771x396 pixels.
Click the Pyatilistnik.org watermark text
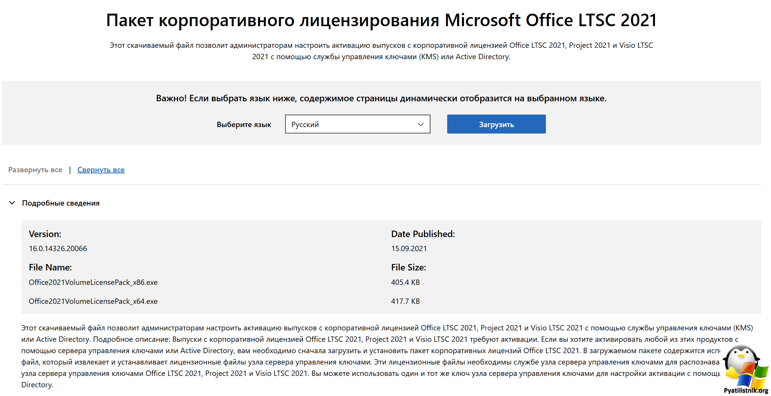(746, 390)
